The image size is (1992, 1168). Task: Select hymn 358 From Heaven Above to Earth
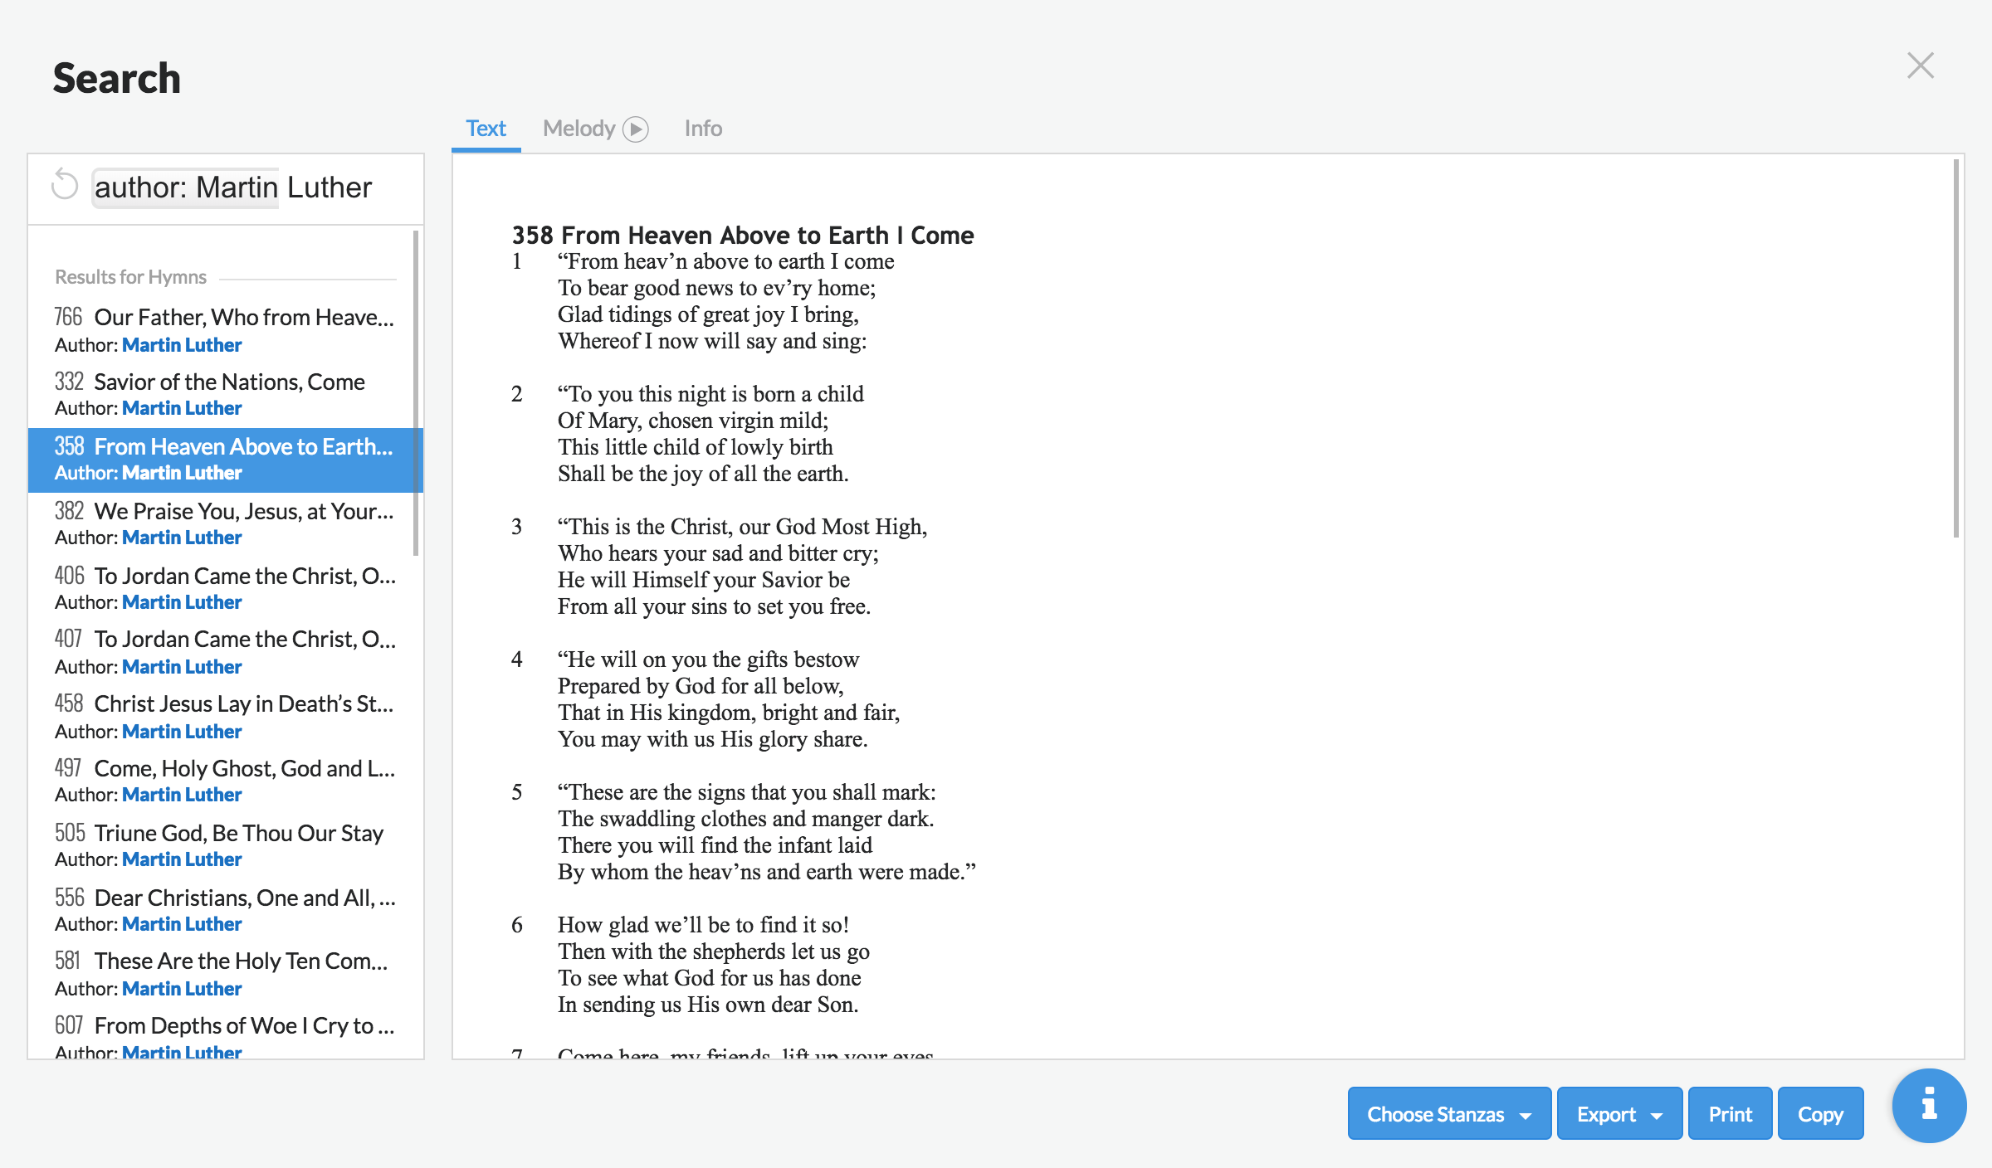(224, 460)
